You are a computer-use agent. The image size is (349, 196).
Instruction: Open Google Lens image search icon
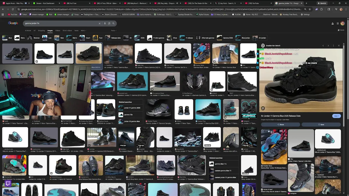pyautogui.click(x=109, y=23)
